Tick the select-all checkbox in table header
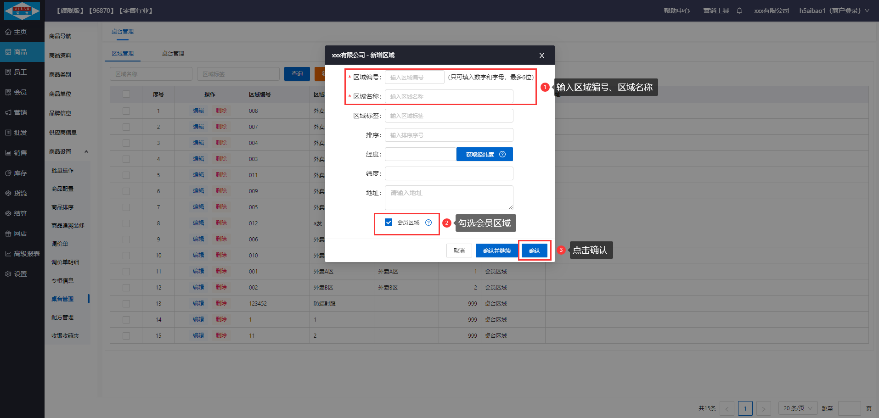879x418 pixels. (x=126, y=95)
